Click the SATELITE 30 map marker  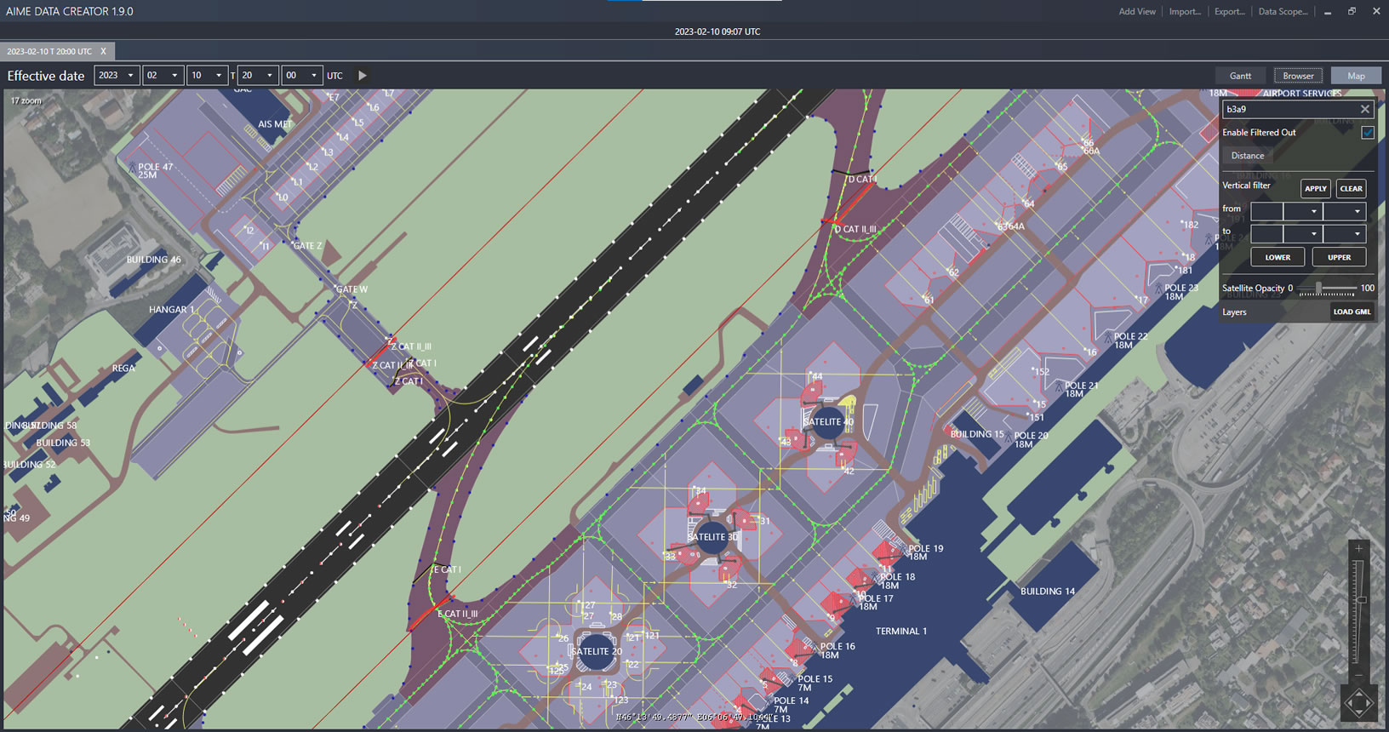tap(712, 537)
